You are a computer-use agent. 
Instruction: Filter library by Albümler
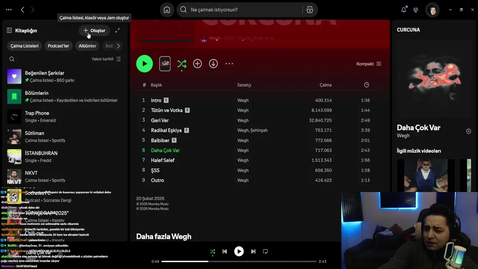(x=87, y=46)
